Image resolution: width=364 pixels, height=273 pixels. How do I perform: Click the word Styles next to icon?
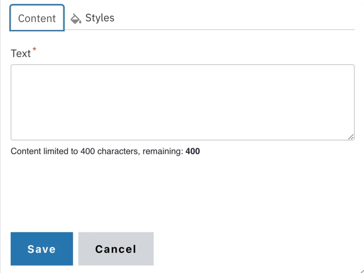[100, 18]
